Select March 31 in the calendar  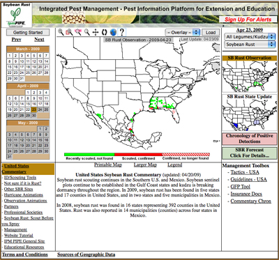pos(22,79)
